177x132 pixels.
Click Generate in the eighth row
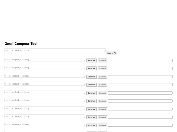pyautogui.click(x=91, y=117)
